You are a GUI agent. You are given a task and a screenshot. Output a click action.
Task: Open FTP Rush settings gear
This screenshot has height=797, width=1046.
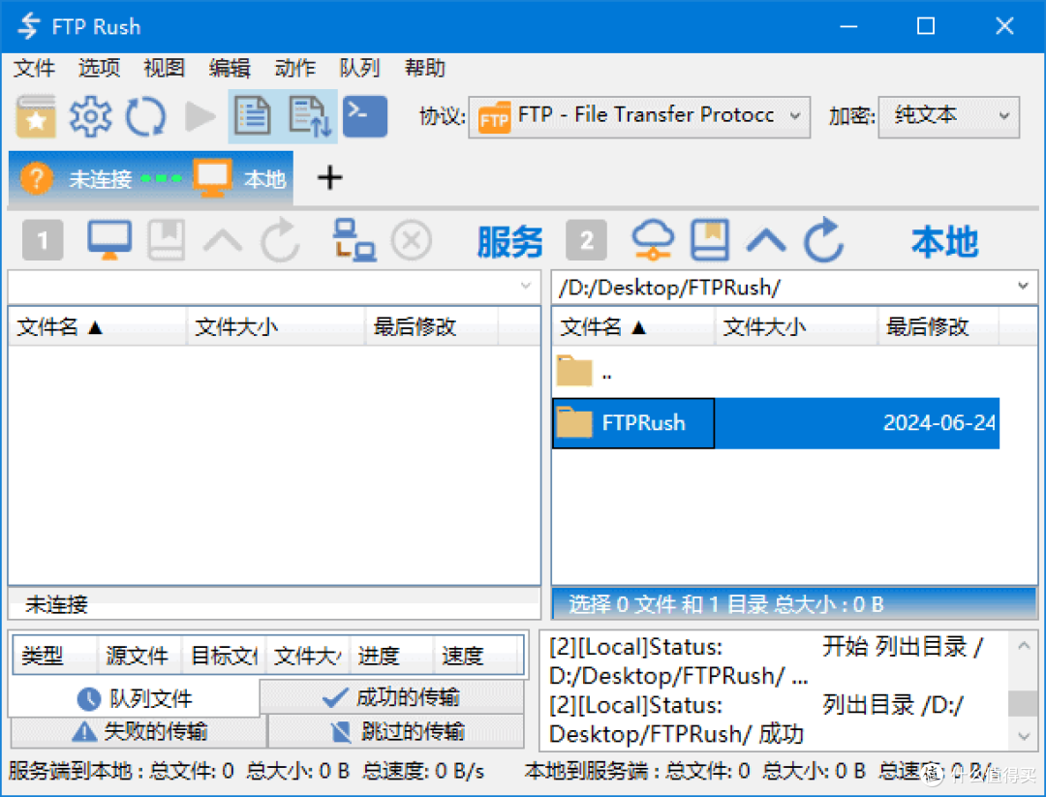coord(90,115)
